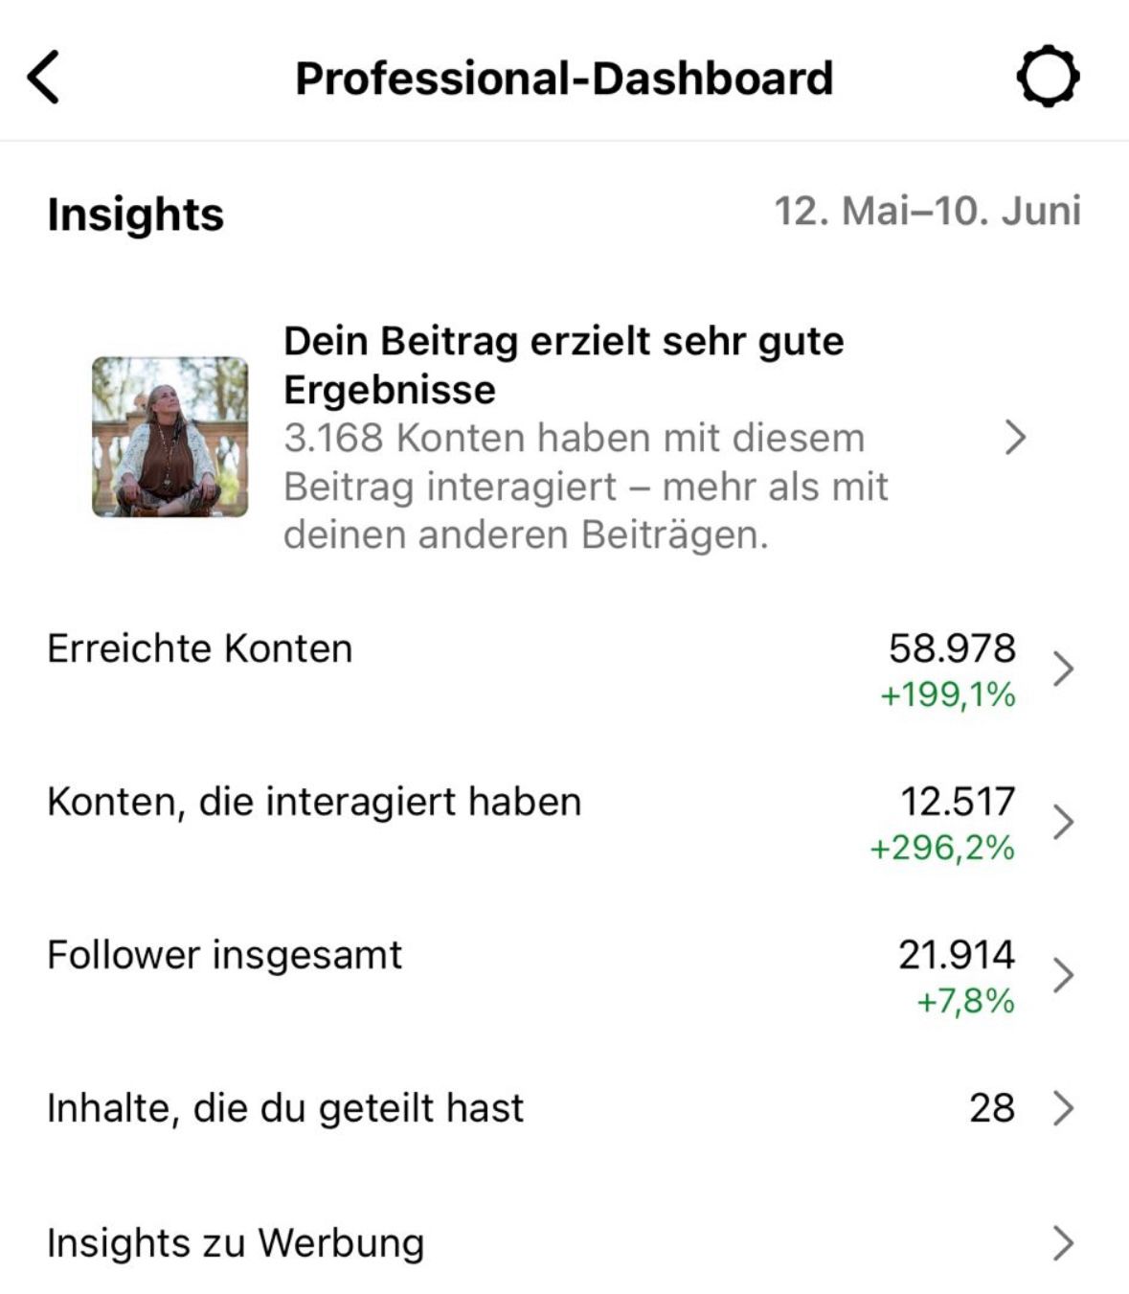Image resolution: width=1129 pixels, height=1294 pixels.
Task: Tap the arrow for Inhalte, die du geteilt hast
Action: coord(1062,1108)
